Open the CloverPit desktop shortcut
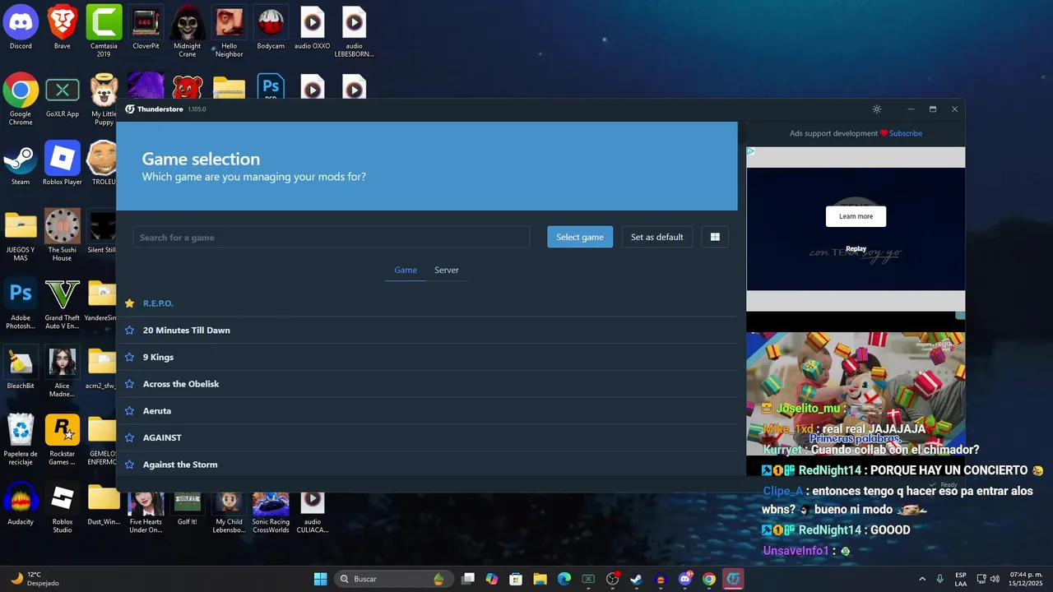 click(x=146, y=27)
